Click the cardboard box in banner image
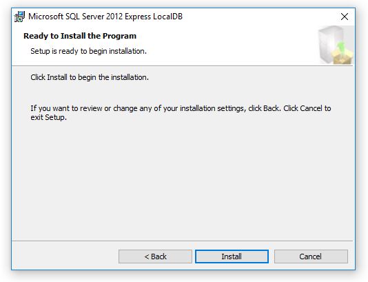 coord(342,57)
